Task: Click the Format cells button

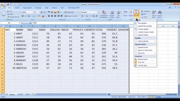Action: 136,14
